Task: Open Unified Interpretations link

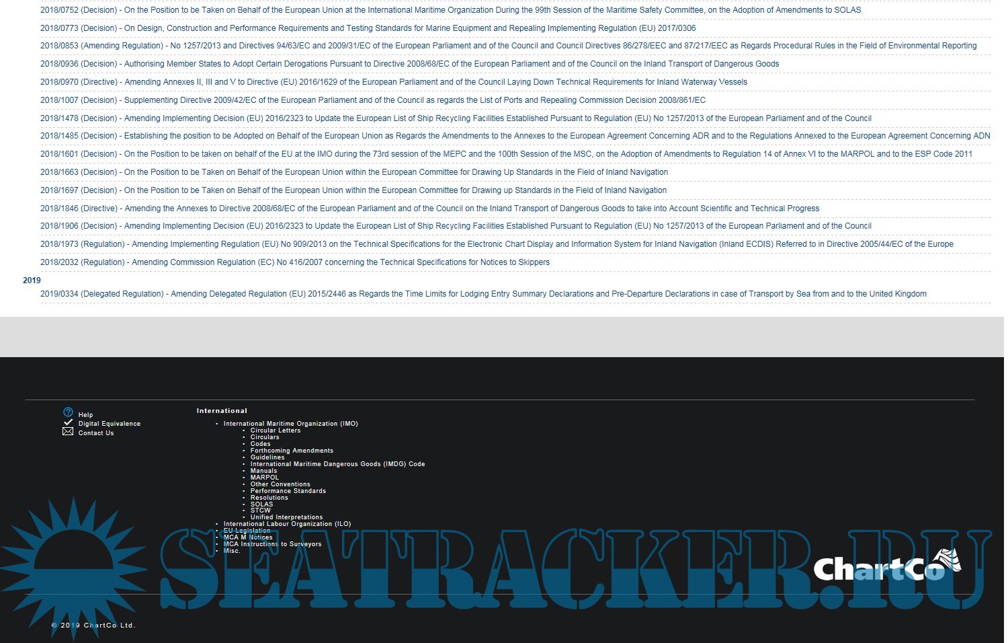Action: (286, 517)
